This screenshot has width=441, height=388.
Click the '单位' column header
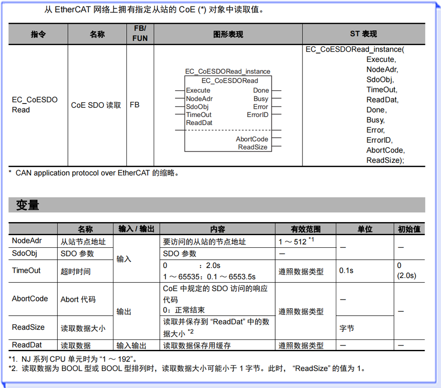pos(365,229)
